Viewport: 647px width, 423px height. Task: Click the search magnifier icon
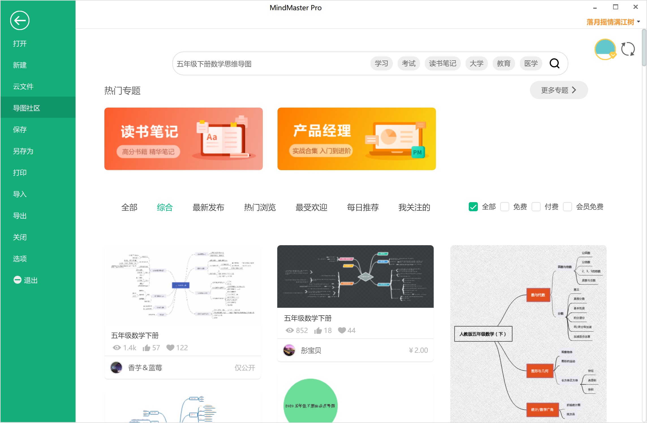point(554,63)
